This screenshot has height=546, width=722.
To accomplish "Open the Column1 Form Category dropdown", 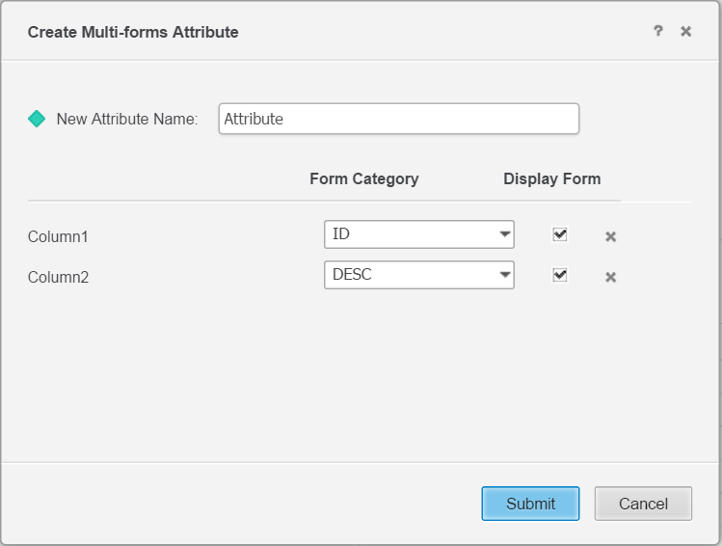I will point(418,234).
